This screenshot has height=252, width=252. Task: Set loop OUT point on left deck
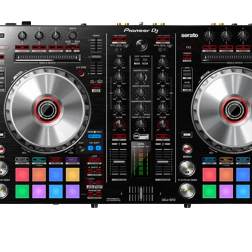pyautogui.click(x=99, y=183)
